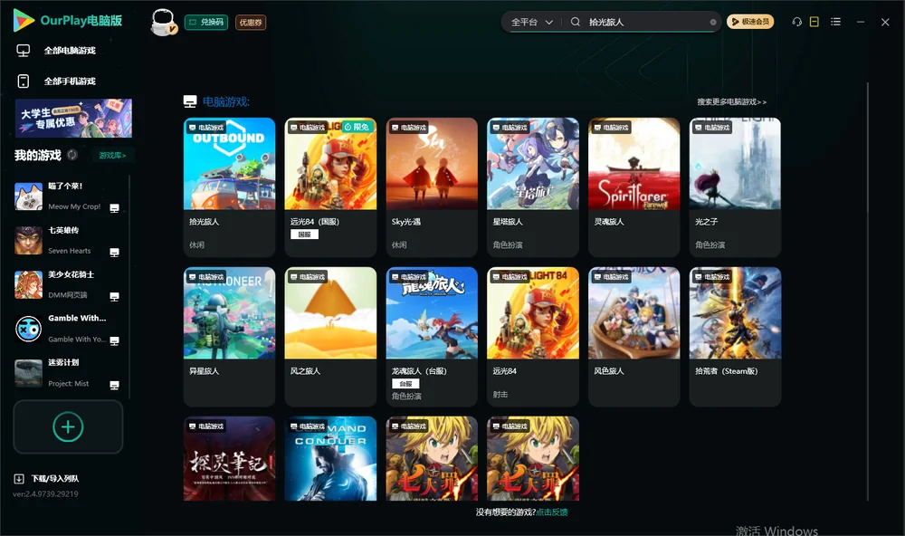Open the 远光84 射击 game card
Image resolution: width=905 pixels, height=536 pixels.
533,337
